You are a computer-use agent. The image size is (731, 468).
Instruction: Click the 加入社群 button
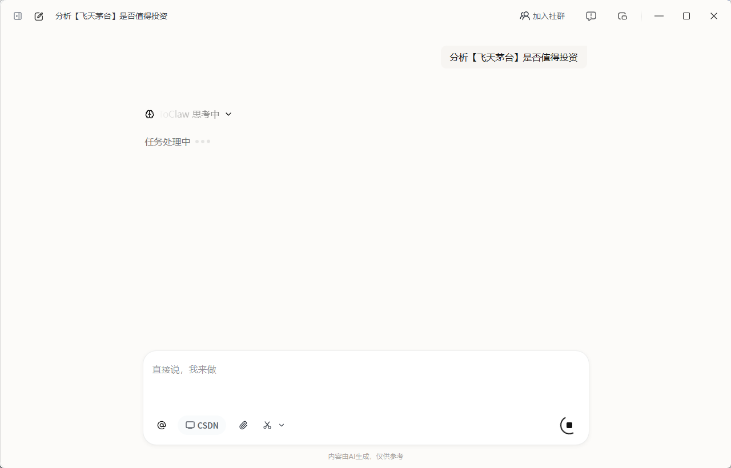point(542,16)
